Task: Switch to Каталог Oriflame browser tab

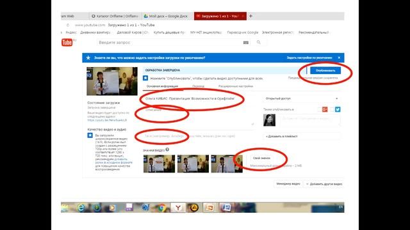Action: pos(115,16)
